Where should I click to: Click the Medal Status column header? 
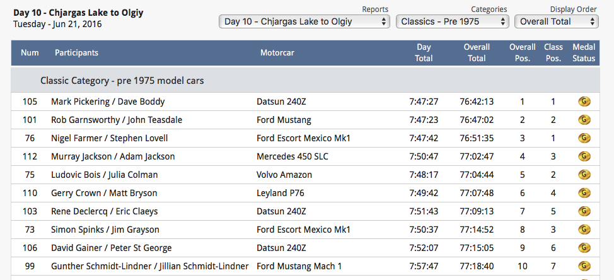click(583, 52)
